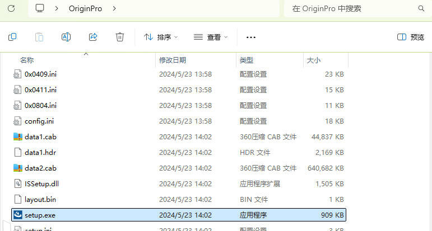Viewport: 432px width, 231px height.
Task: Sort by the 类型 column header
Action: click(x=247, y=60)
